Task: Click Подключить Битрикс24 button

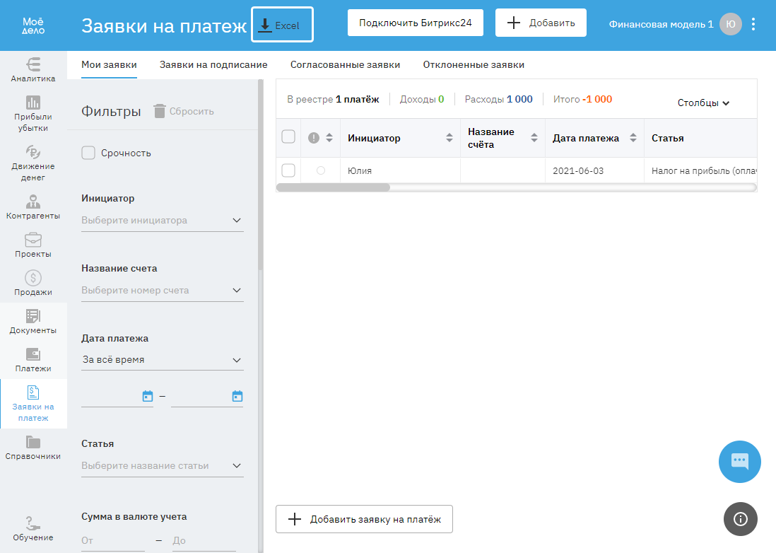Action: (x=416, y=23)
